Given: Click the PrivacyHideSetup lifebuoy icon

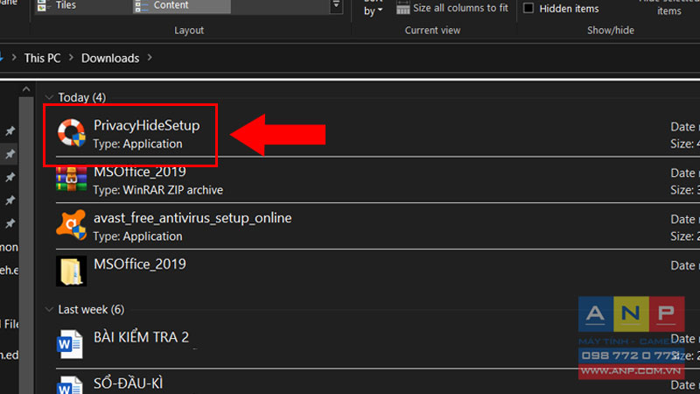Looking at the screenshot, I should (72, 133).
